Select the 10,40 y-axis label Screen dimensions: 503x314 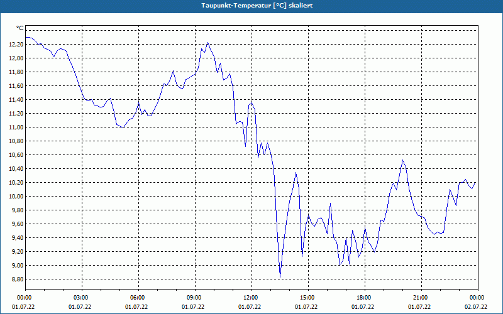click(16, 168)
